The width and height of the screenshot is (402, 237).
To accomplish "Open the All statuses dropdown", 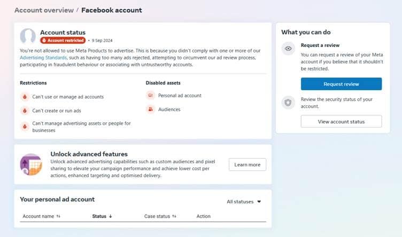I will 244,202.
